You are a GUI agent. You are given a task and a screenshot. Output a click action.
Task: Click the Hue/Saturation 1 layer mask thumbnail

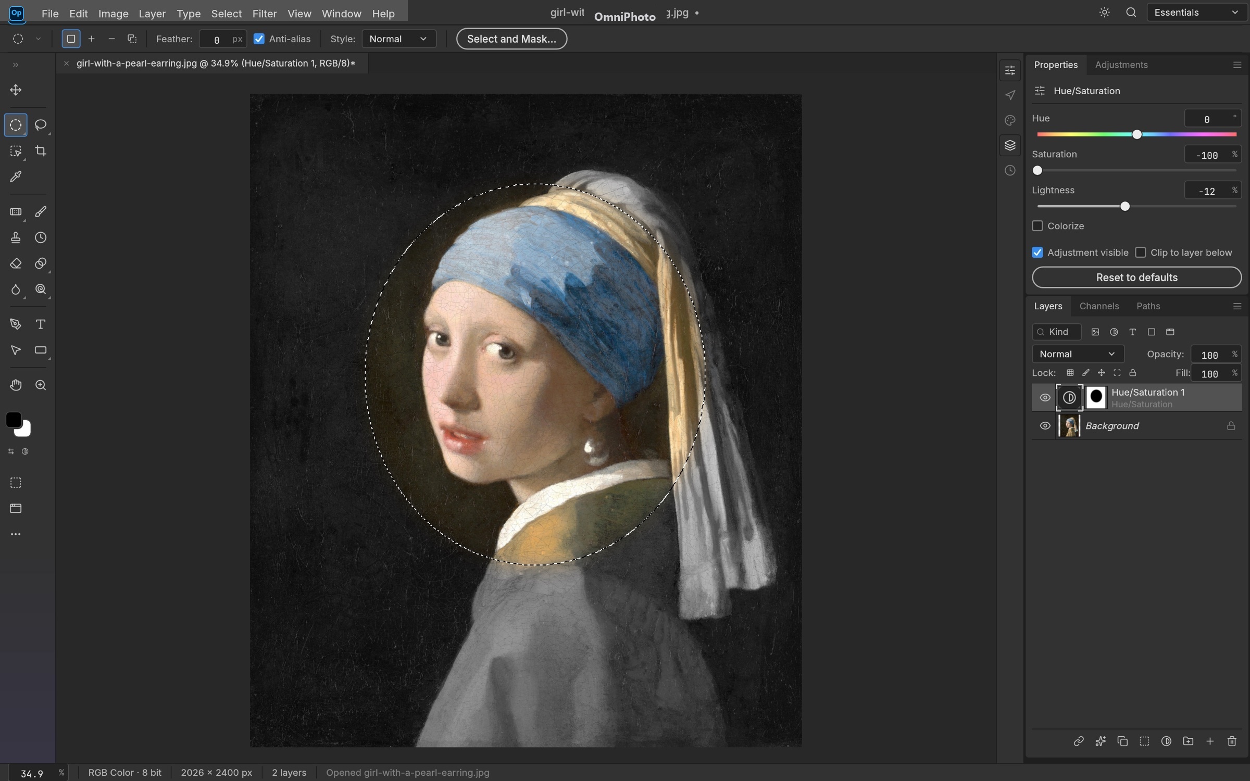click(1096, 398)
